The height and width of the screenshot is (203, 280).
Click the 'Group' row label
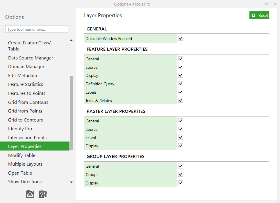(x=91, y=175)
